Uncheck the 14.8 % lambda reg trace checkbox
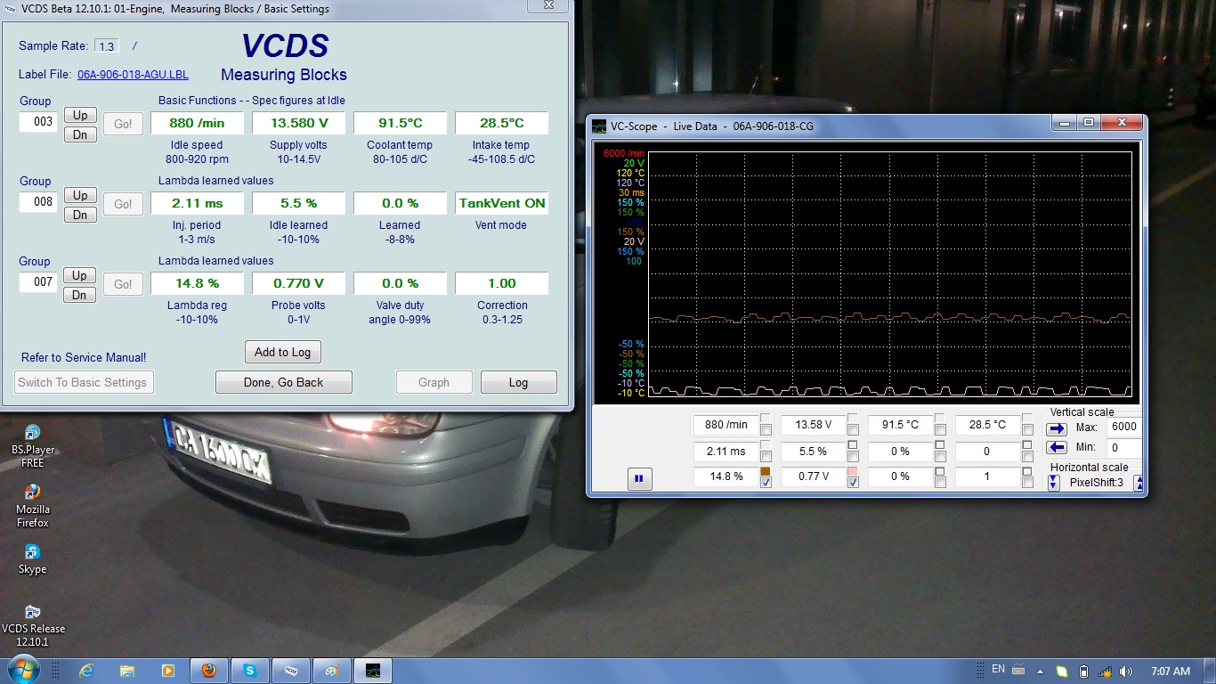1216x684 pixels. [x=766, y=483]
